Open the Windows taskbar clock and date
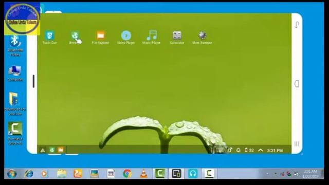Image resolution: width=329 pixels, height=185 pixels. [310, 174]
